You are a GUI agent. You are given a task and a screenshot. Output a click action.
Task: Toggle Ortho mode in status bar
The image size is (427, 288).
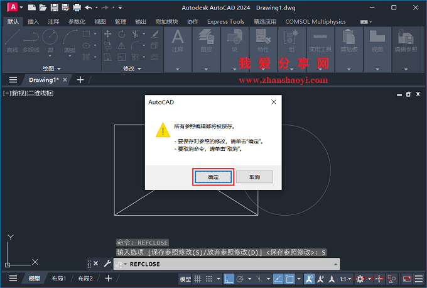tap(229, 279)
